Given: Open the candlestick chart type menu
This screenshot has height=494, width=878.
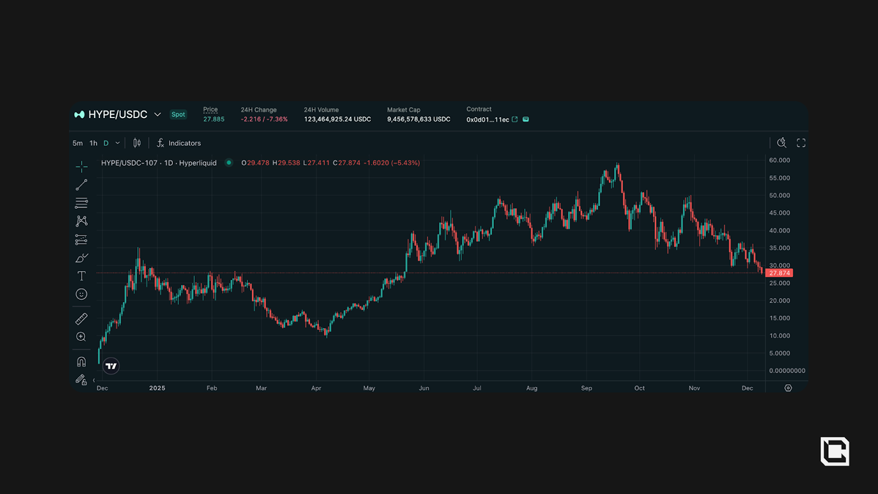Looking at the screenshot, I should coord(137,143).
